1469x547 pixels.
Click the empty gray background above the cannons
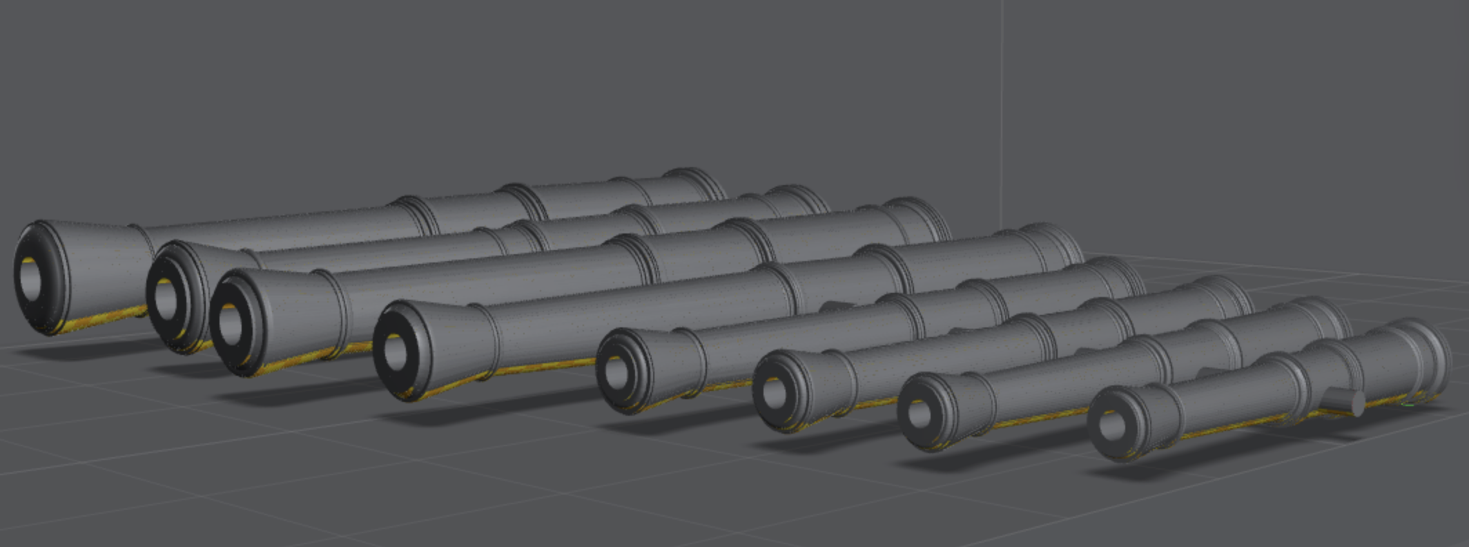point(483,83)
